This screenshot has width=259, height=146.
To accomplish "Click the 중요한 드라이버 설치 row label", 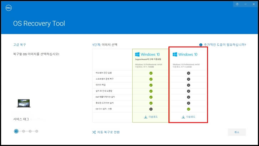I will pos(105,103).
